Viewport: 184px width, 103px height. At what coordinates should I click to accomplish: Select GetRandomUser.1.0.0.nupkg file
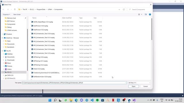pos(42,77)
